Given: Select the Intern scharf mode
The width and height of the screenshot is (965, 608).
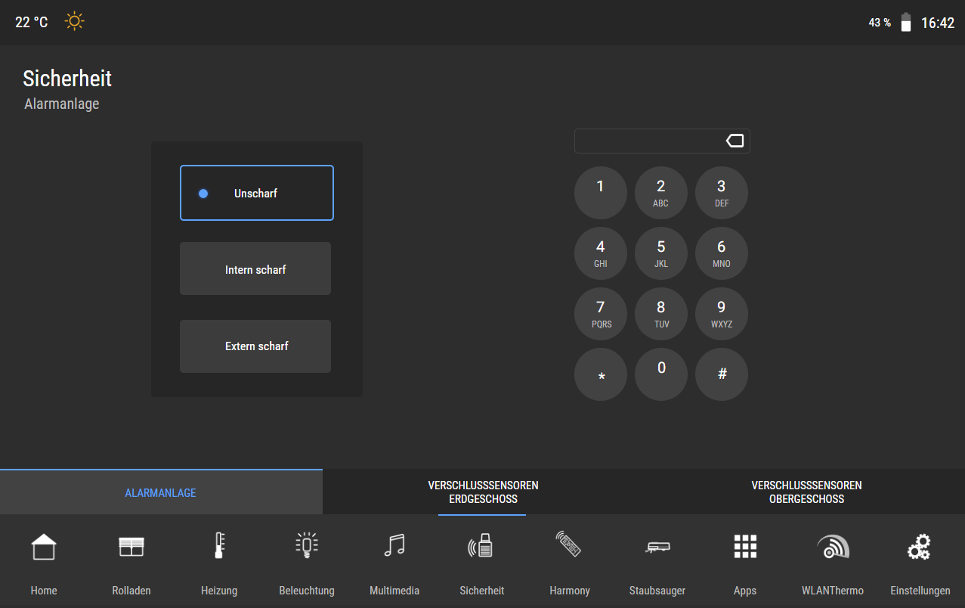Looking at the screenshot, I should pos(255,268).
